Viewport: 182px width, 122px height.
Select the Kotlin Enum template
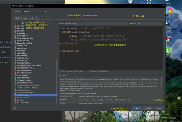tap(21, 55)
